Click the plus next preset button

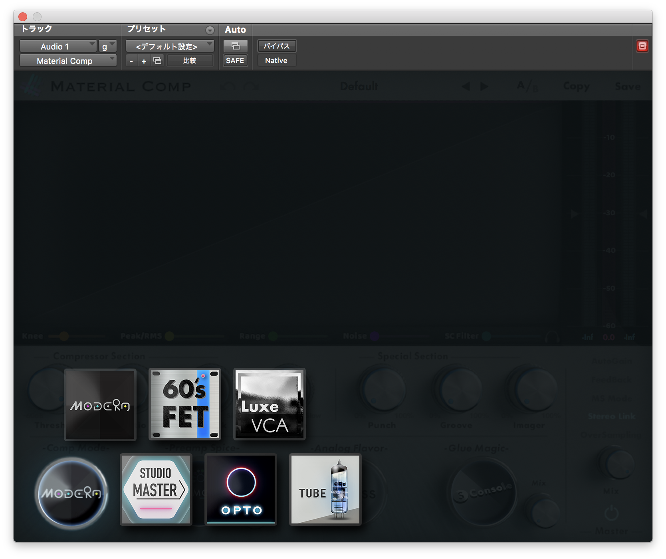tap(144, 61)
